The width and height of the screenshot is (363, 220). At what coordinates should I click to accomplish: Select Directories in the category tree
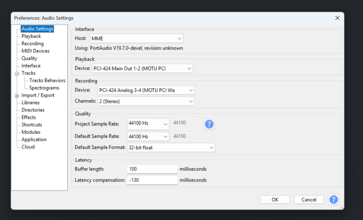[33, 110]
